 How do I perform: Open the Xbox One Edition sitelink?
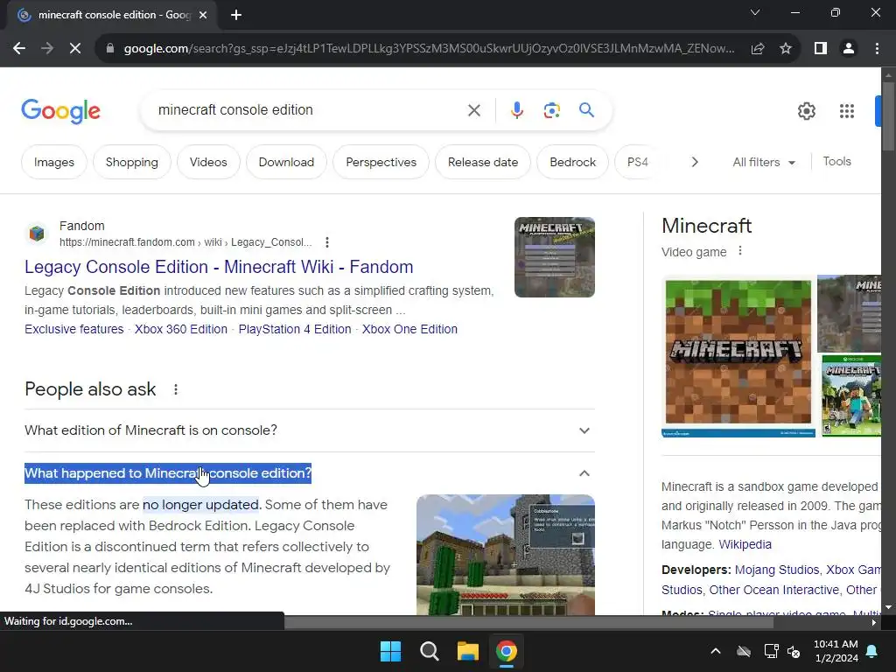[409, 329]
